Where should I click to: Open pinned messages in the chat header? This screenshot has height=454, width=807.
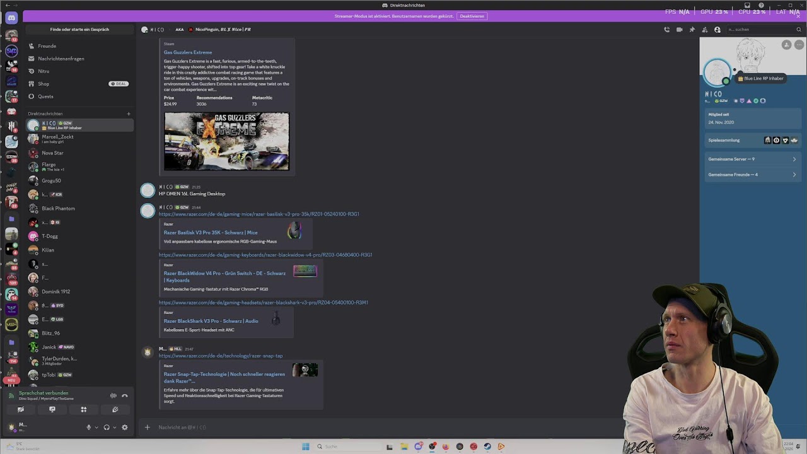click(692, 30)
